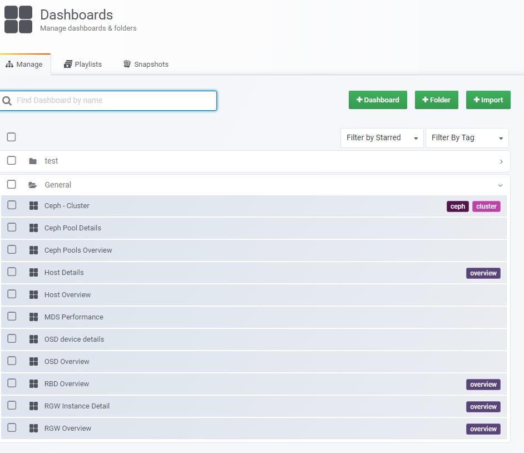Viewport: 524px width, 453px height.
Task: Check the select-all checkbox above the list
Action: point(11,137)
